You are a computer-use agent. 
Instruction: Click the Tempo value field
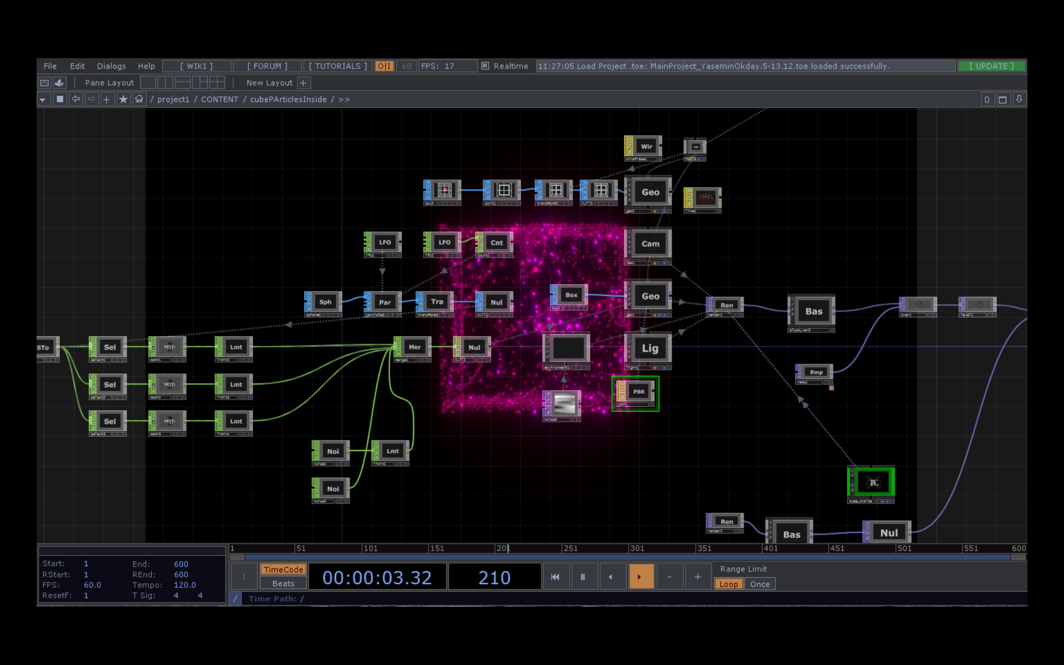[x=185, y=585]
